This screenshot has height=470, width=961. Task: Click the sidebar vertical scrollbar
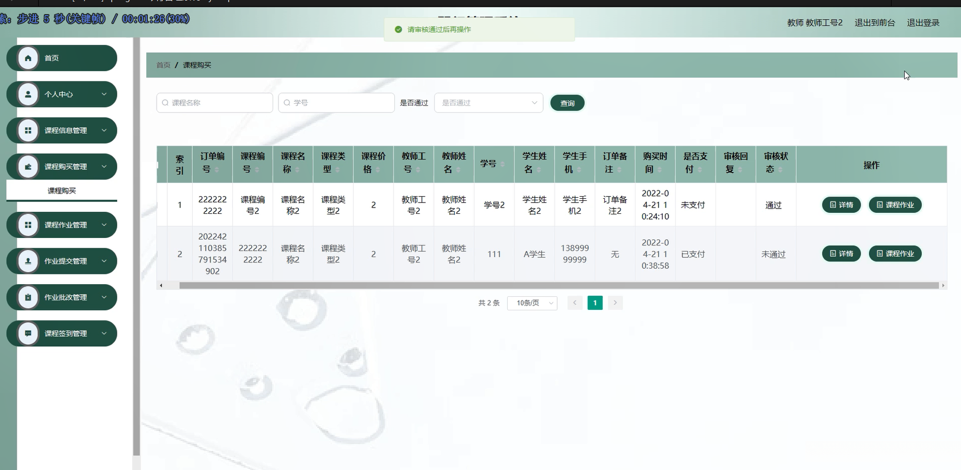coord(136,247)
